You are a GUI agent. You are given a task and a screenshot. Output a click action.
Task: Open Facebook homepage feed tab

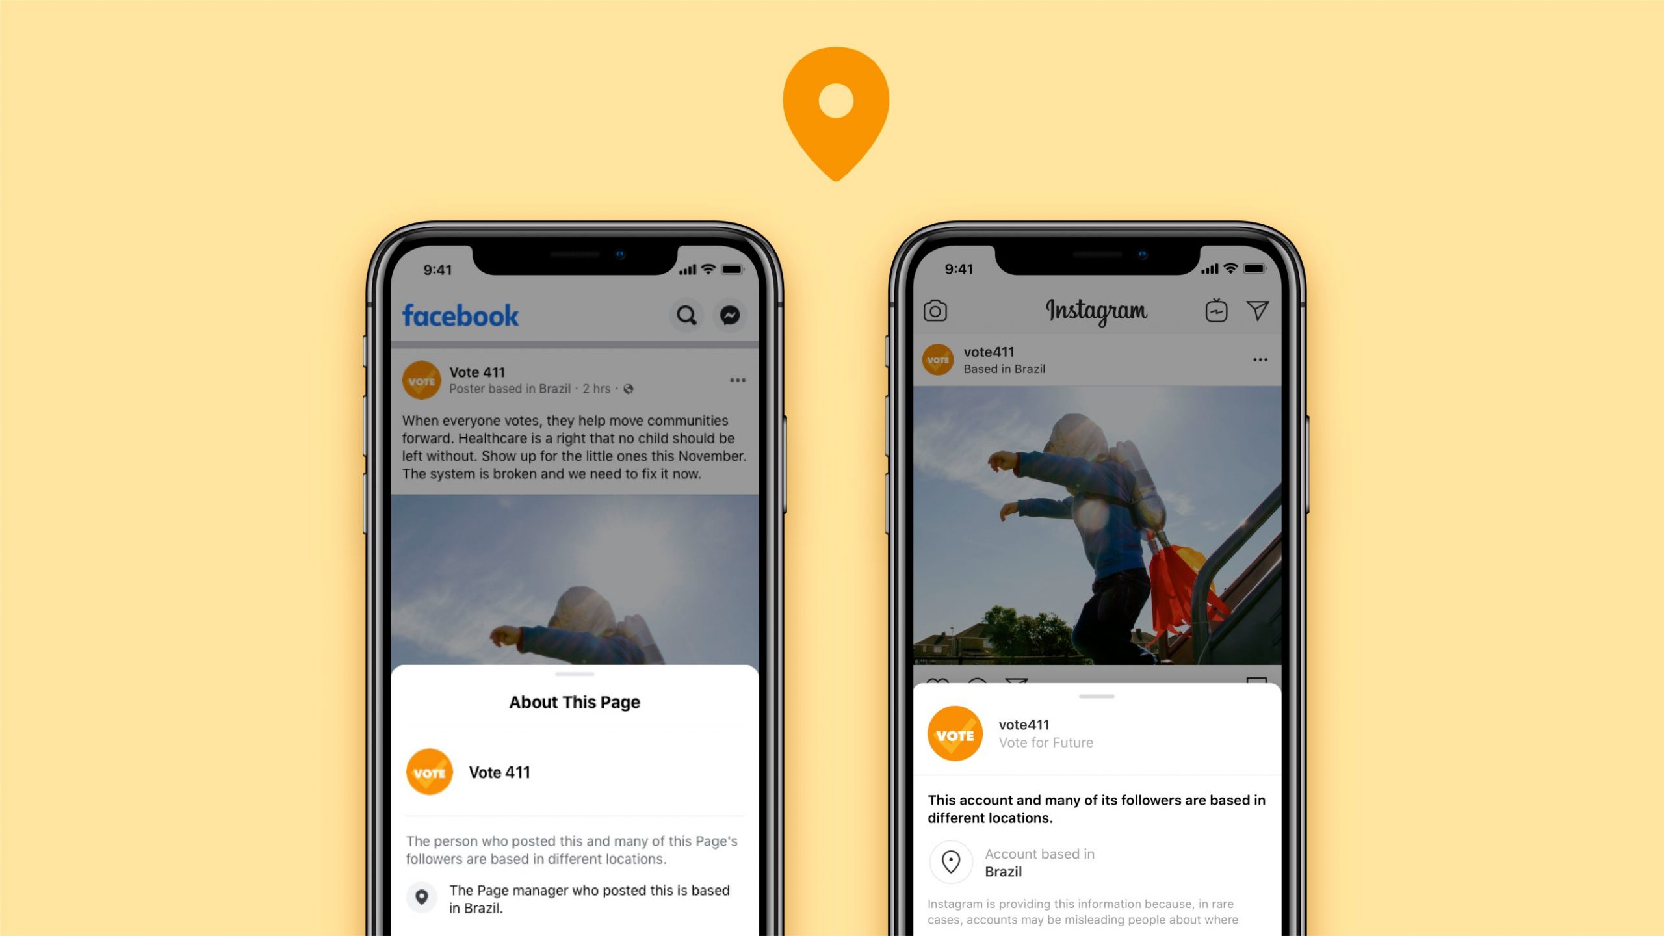[x=458, y=315]
